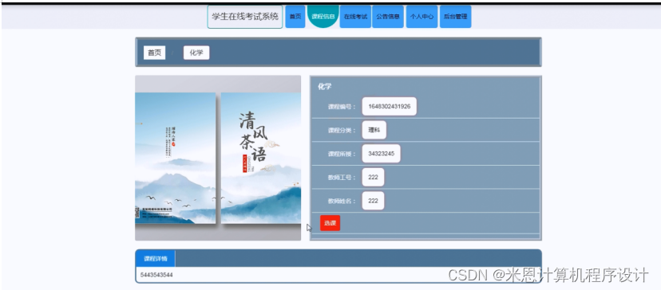Open 公告信息 in top navigation
The image size is (661, 290).
pyautogui.click(x=388, y=17)
